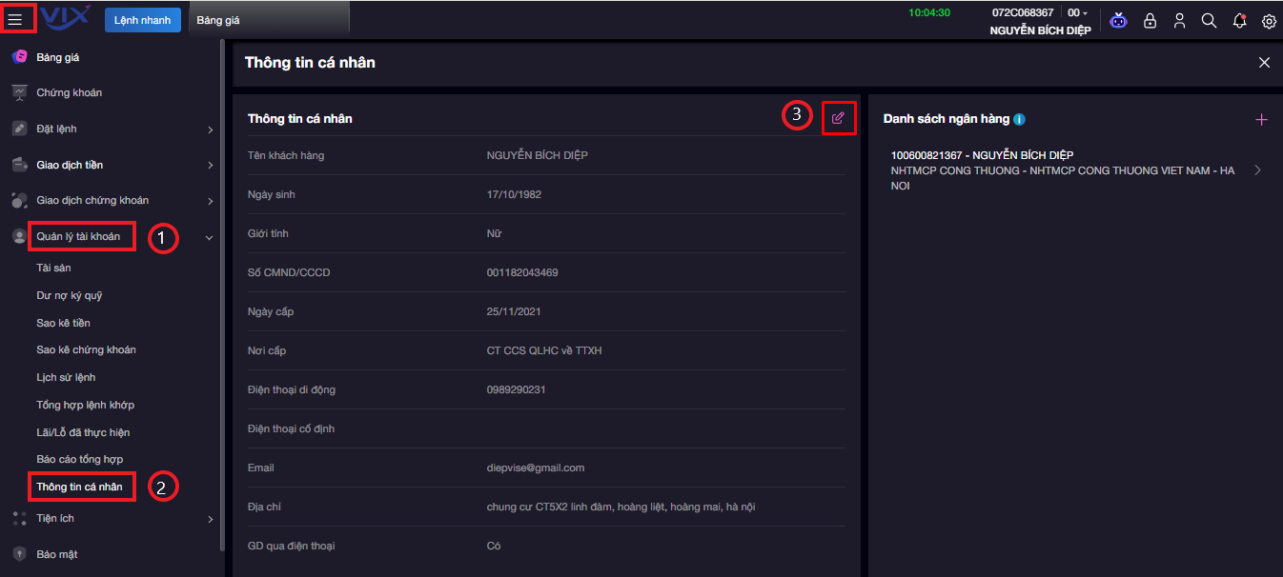The width and height of the screenshot is (1283, 577).
Task: Click the Bảng giá sidebar icon
Action: click(19, 57)
